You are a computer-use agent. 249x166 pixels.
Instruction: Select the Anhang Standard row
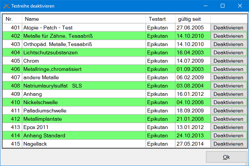pos(45,135)
